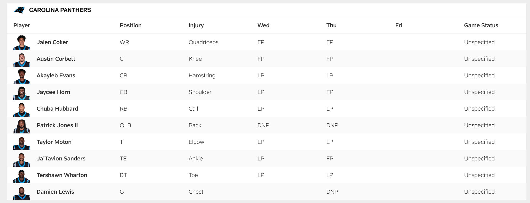Viewport: 530px width, 203px height.
Task: Click the Austin Corbett name link
Action: [56, 59]
